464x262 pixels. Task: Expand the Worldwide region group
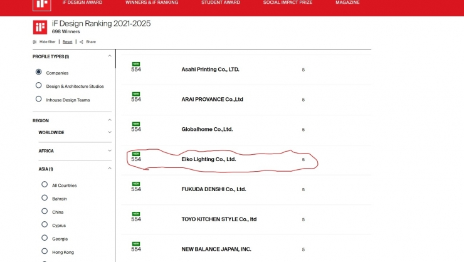click(x=110, y=132)
